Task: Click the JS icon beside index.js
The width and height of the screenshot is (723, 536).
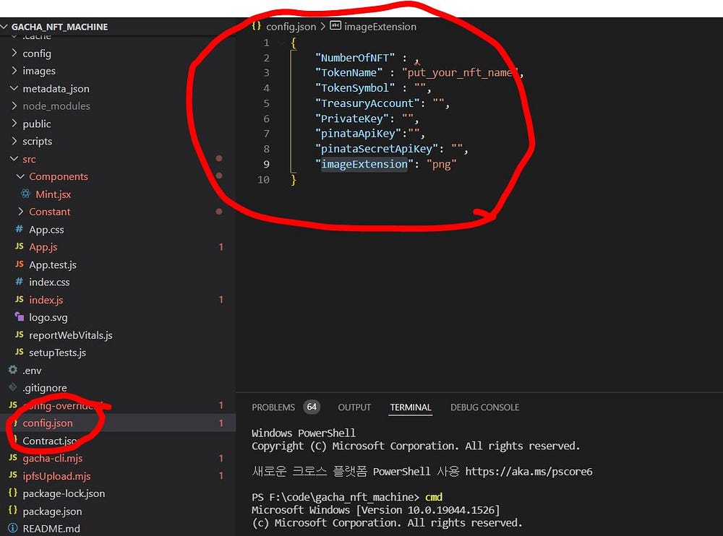Action: [x=19, y=300]
